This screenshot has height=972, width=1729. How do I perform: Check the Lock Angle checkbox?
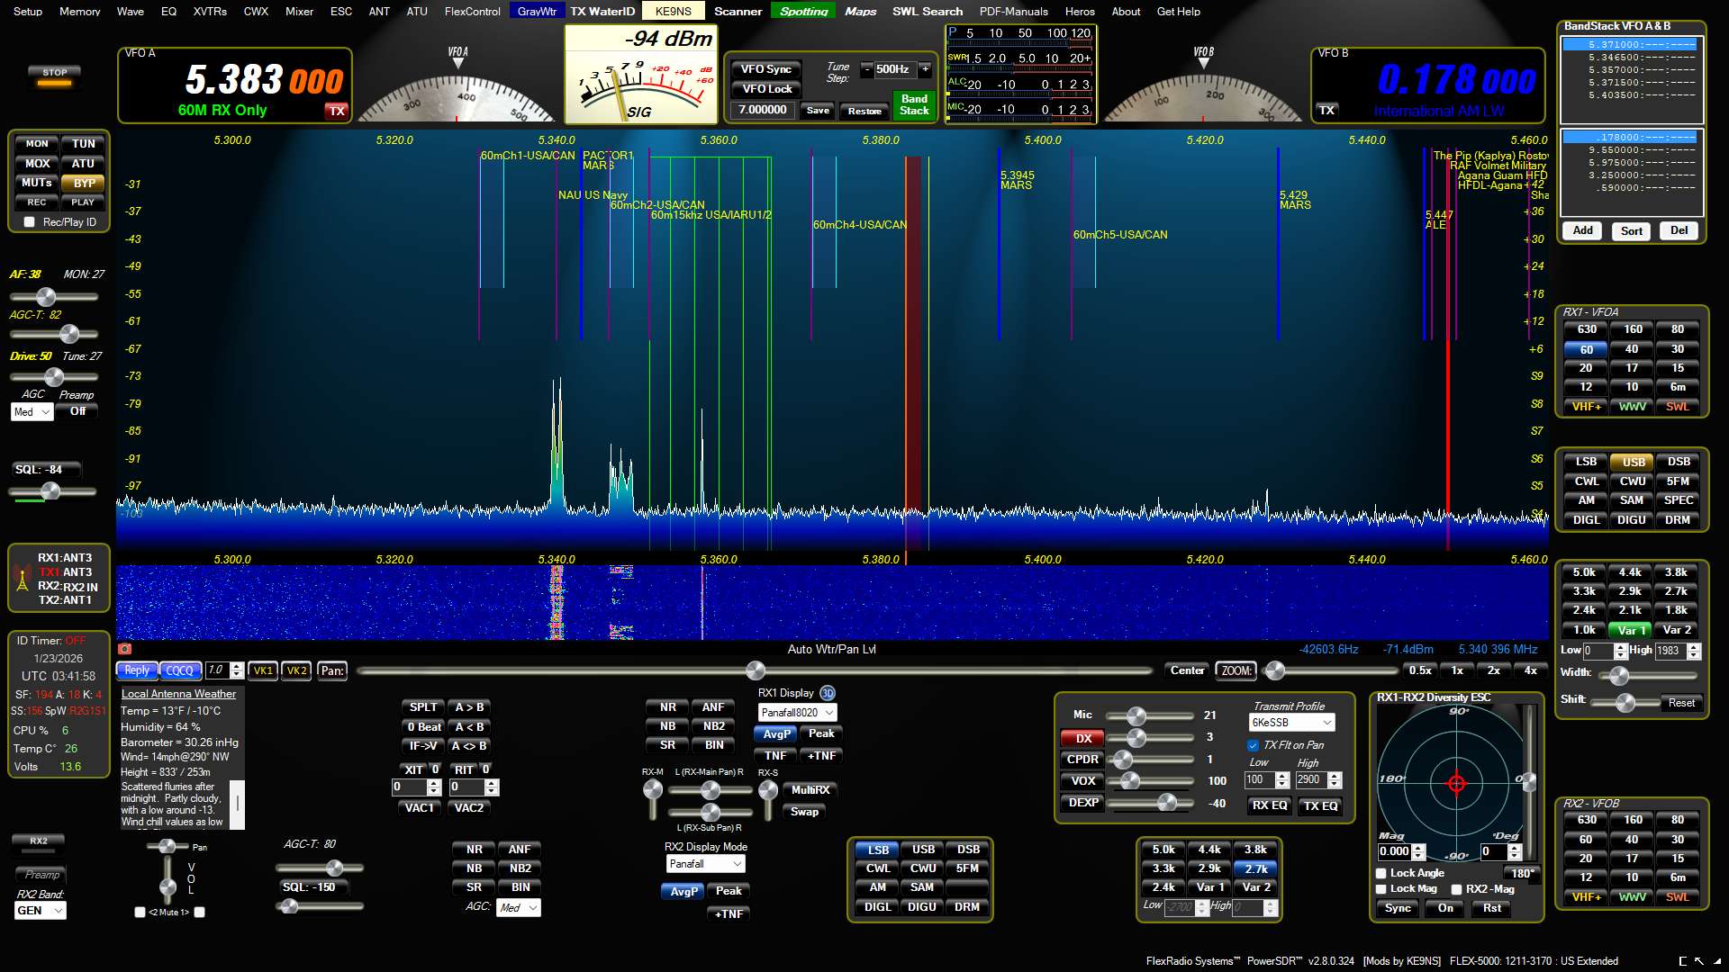[x=1381, y=873]
